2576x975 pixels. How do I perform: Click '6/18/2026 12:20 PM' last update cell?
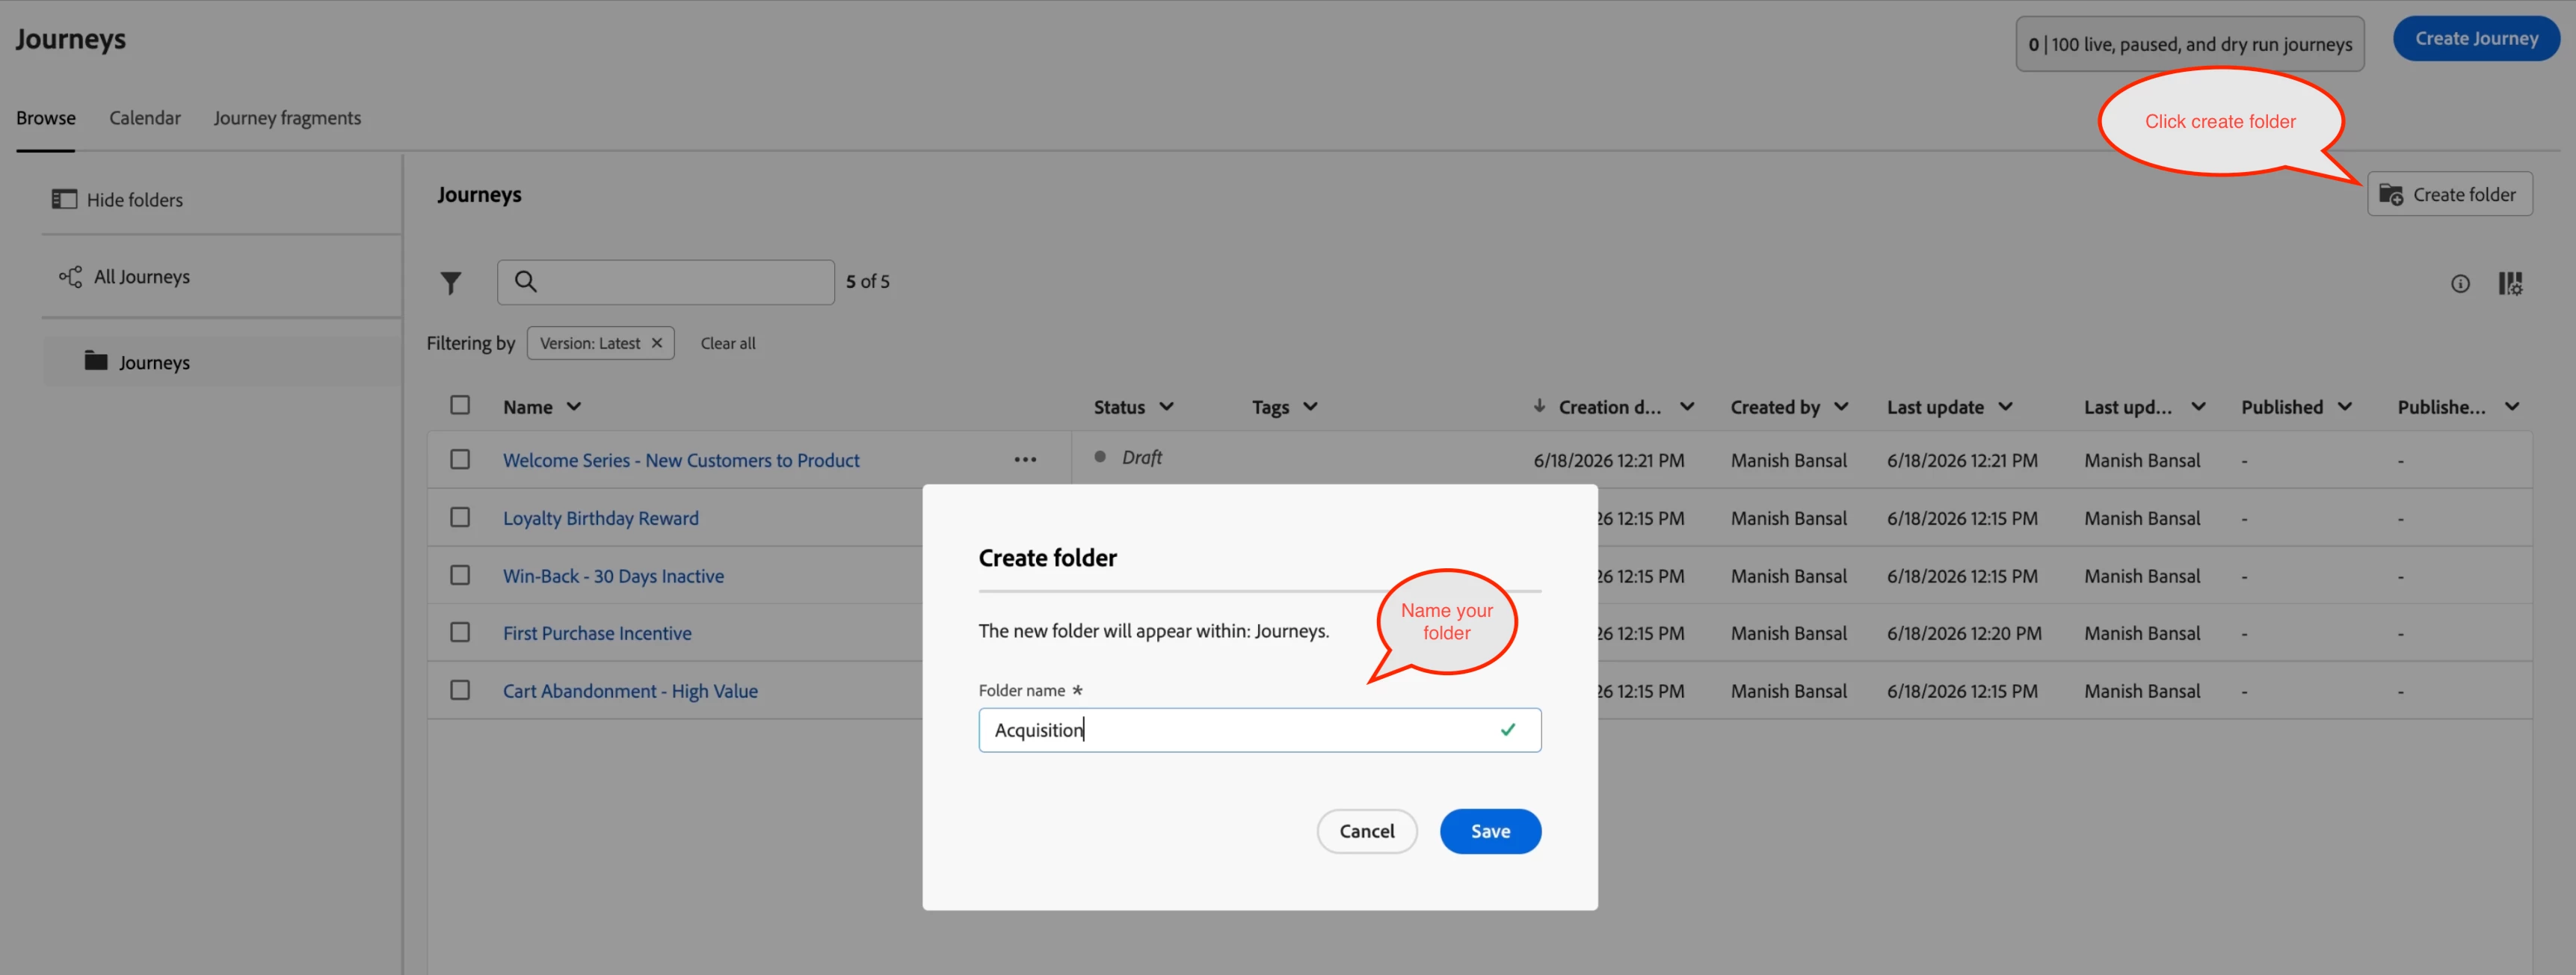1964,633
